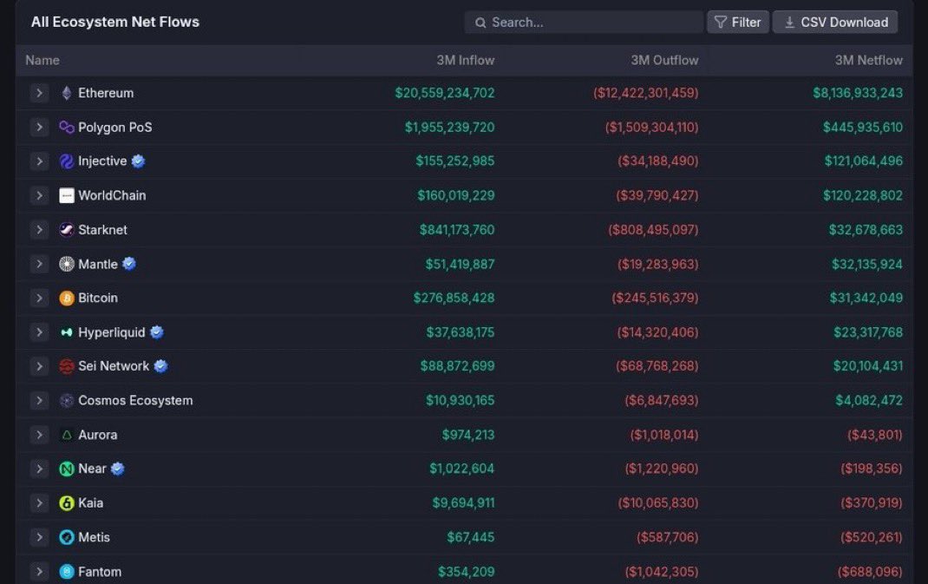Sort by 3M Outflow column header

tap(664, 61)
